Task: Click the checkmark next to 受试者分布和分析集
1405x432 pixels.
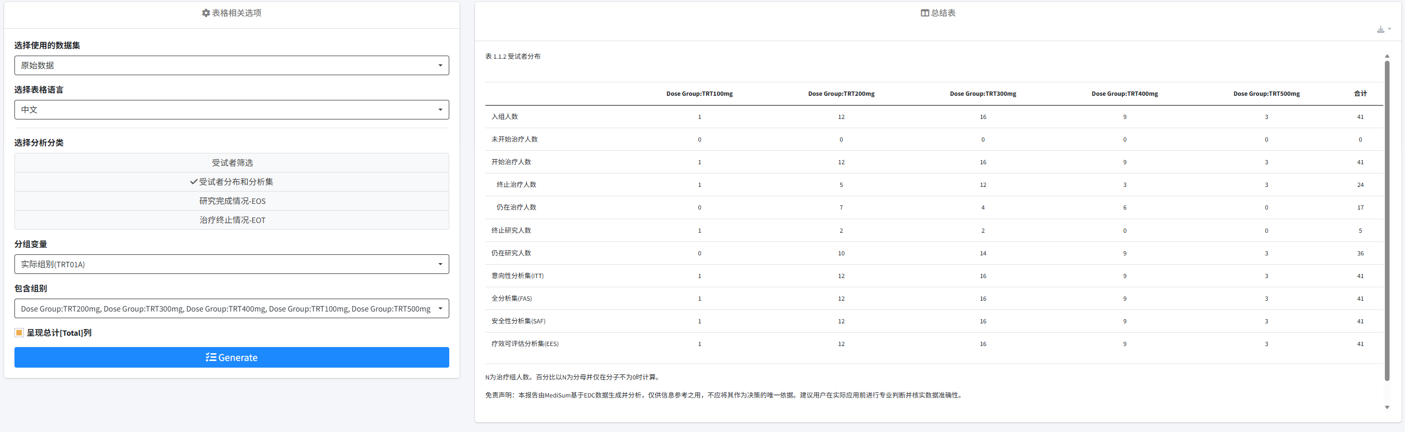Action: 193,182
